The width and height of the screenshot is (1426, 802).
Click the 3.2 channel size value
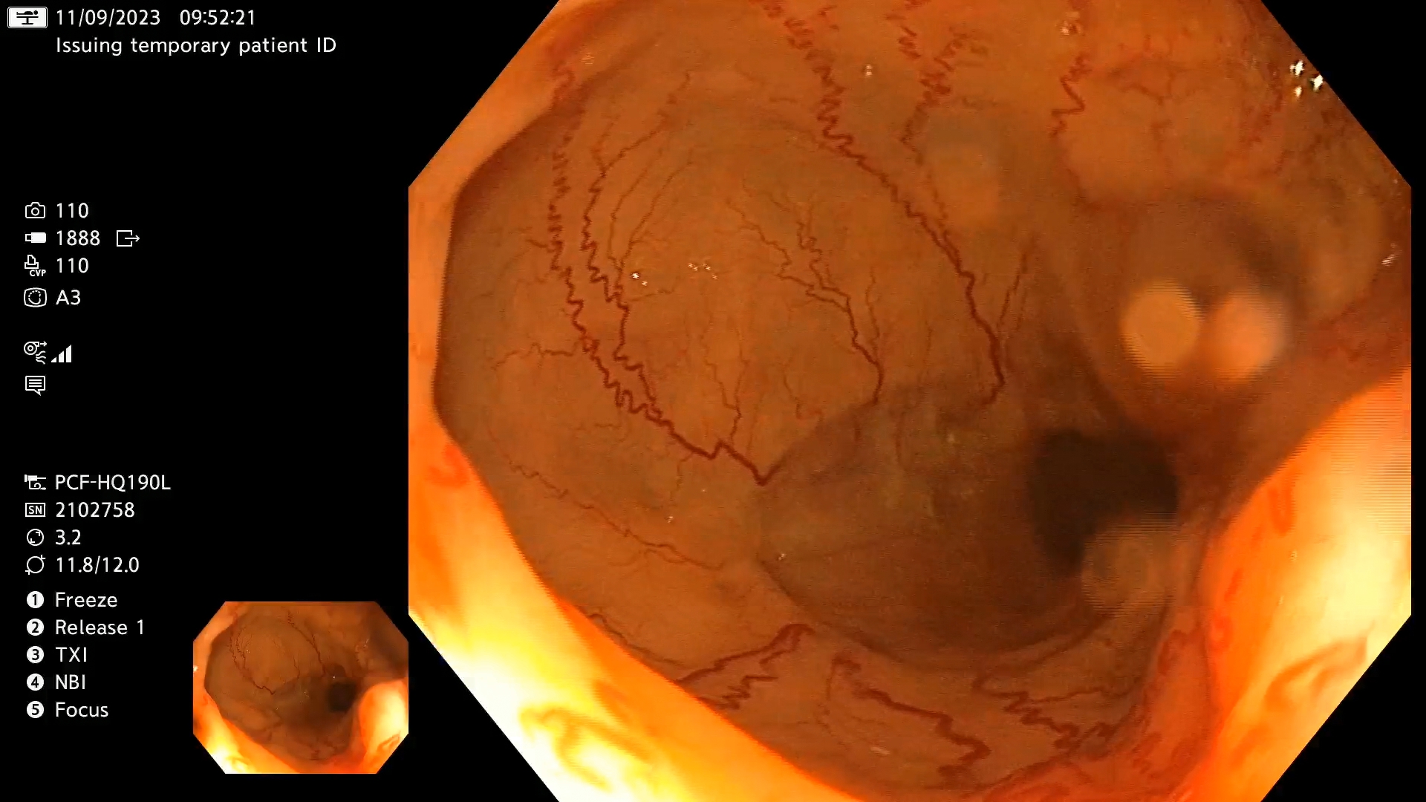pos(68,538)
